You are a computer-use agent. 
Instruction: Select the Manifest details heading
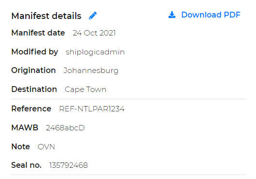tap(46, 16)
